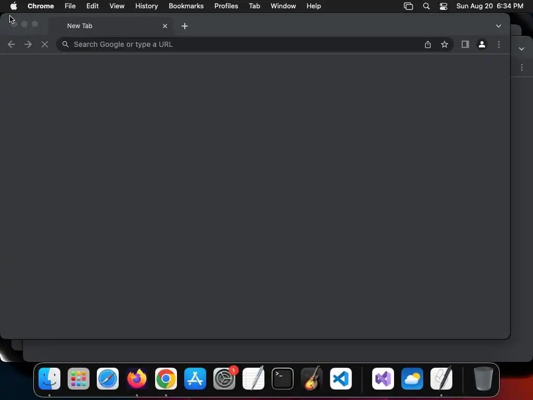Viewport: 533px width, 400px height.
Task: Open the Help menu
Action: tap(313, 6)
